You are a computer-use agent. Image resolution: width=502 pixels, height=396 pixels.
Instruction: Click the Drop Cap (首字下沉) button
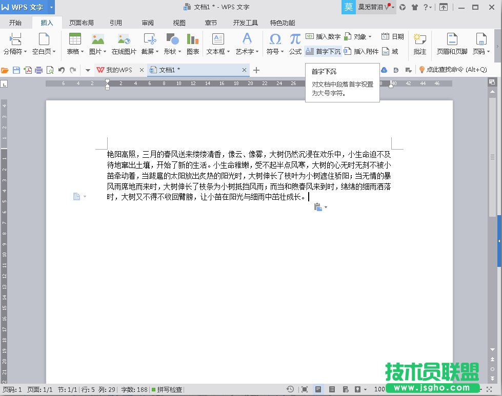click(x=323, y=51)
